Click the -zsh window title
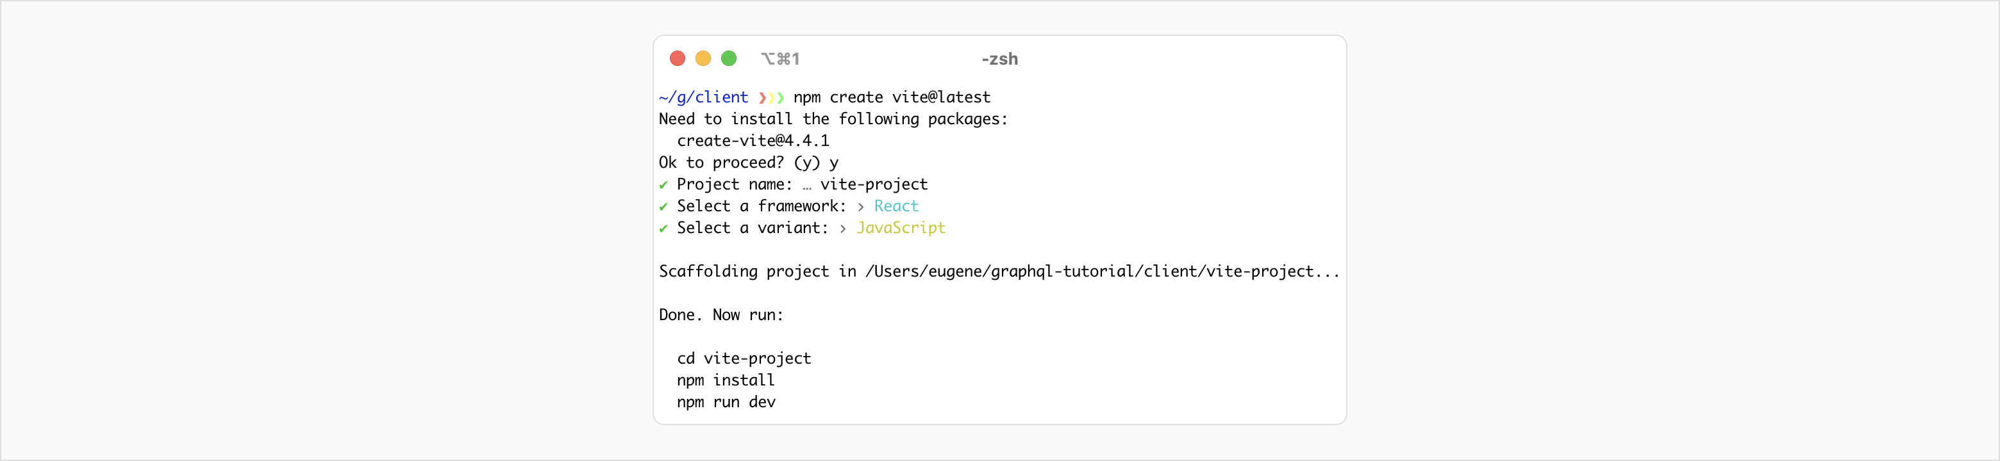The image size is (2000, 461). click(999, 59)
